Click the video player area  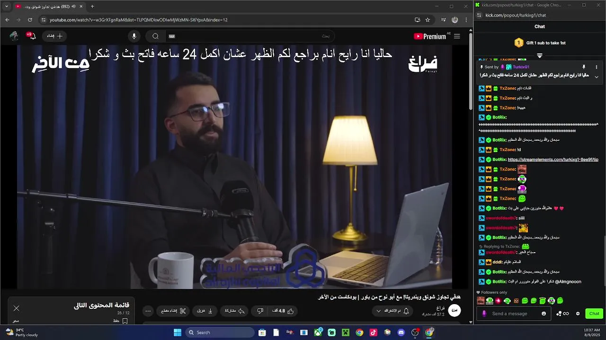tap(234, 167)
